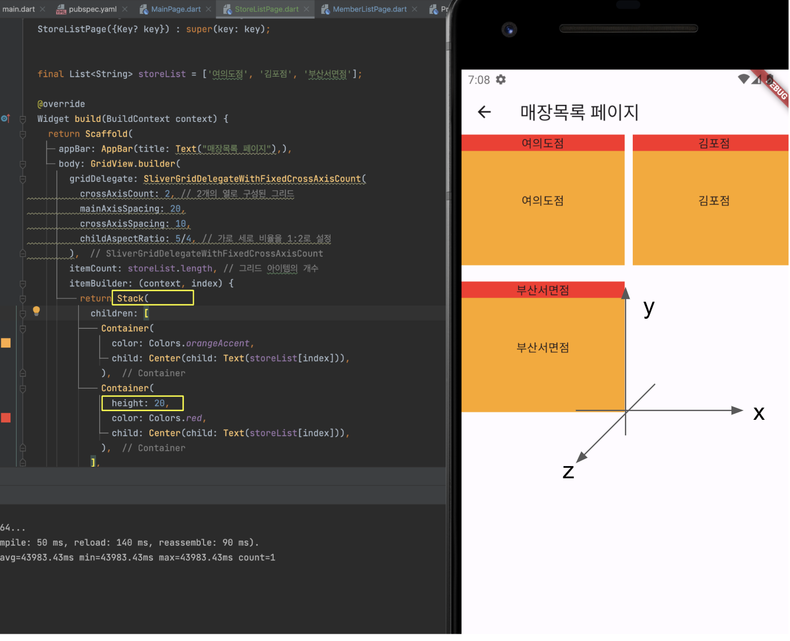
Task: Click the yellow lightbulb quick-fix icon
Action: [36, 311]
